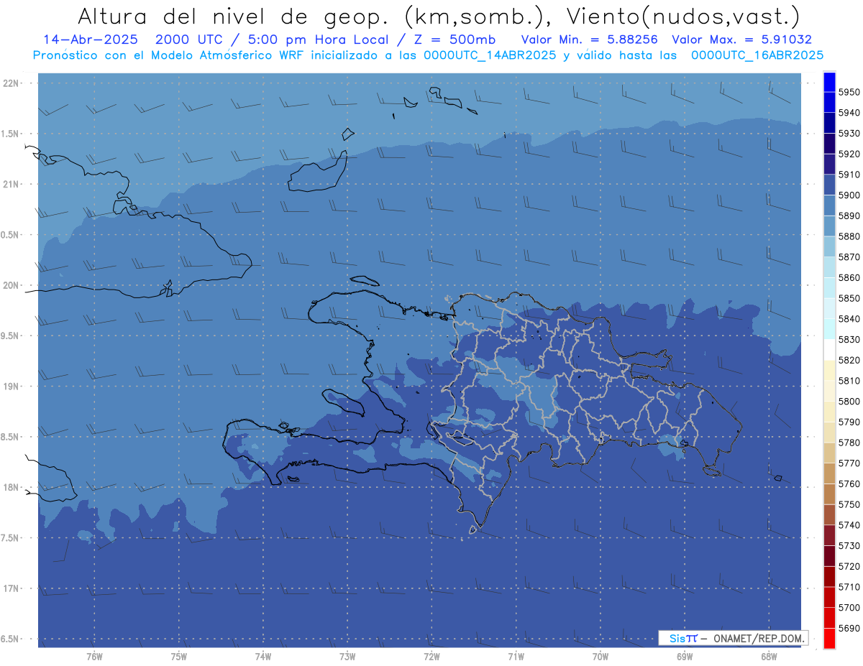Click the '76W' longitude label

(x=94, y=657)
